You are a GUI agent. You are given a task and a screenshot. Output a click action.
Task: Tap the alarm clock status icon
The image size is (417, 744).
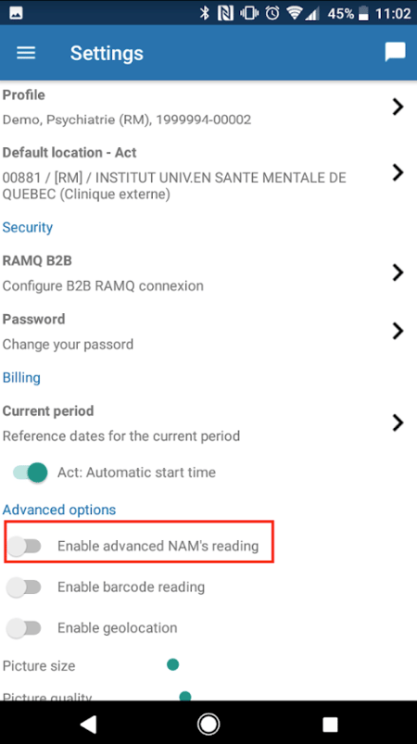click(272, 13)
